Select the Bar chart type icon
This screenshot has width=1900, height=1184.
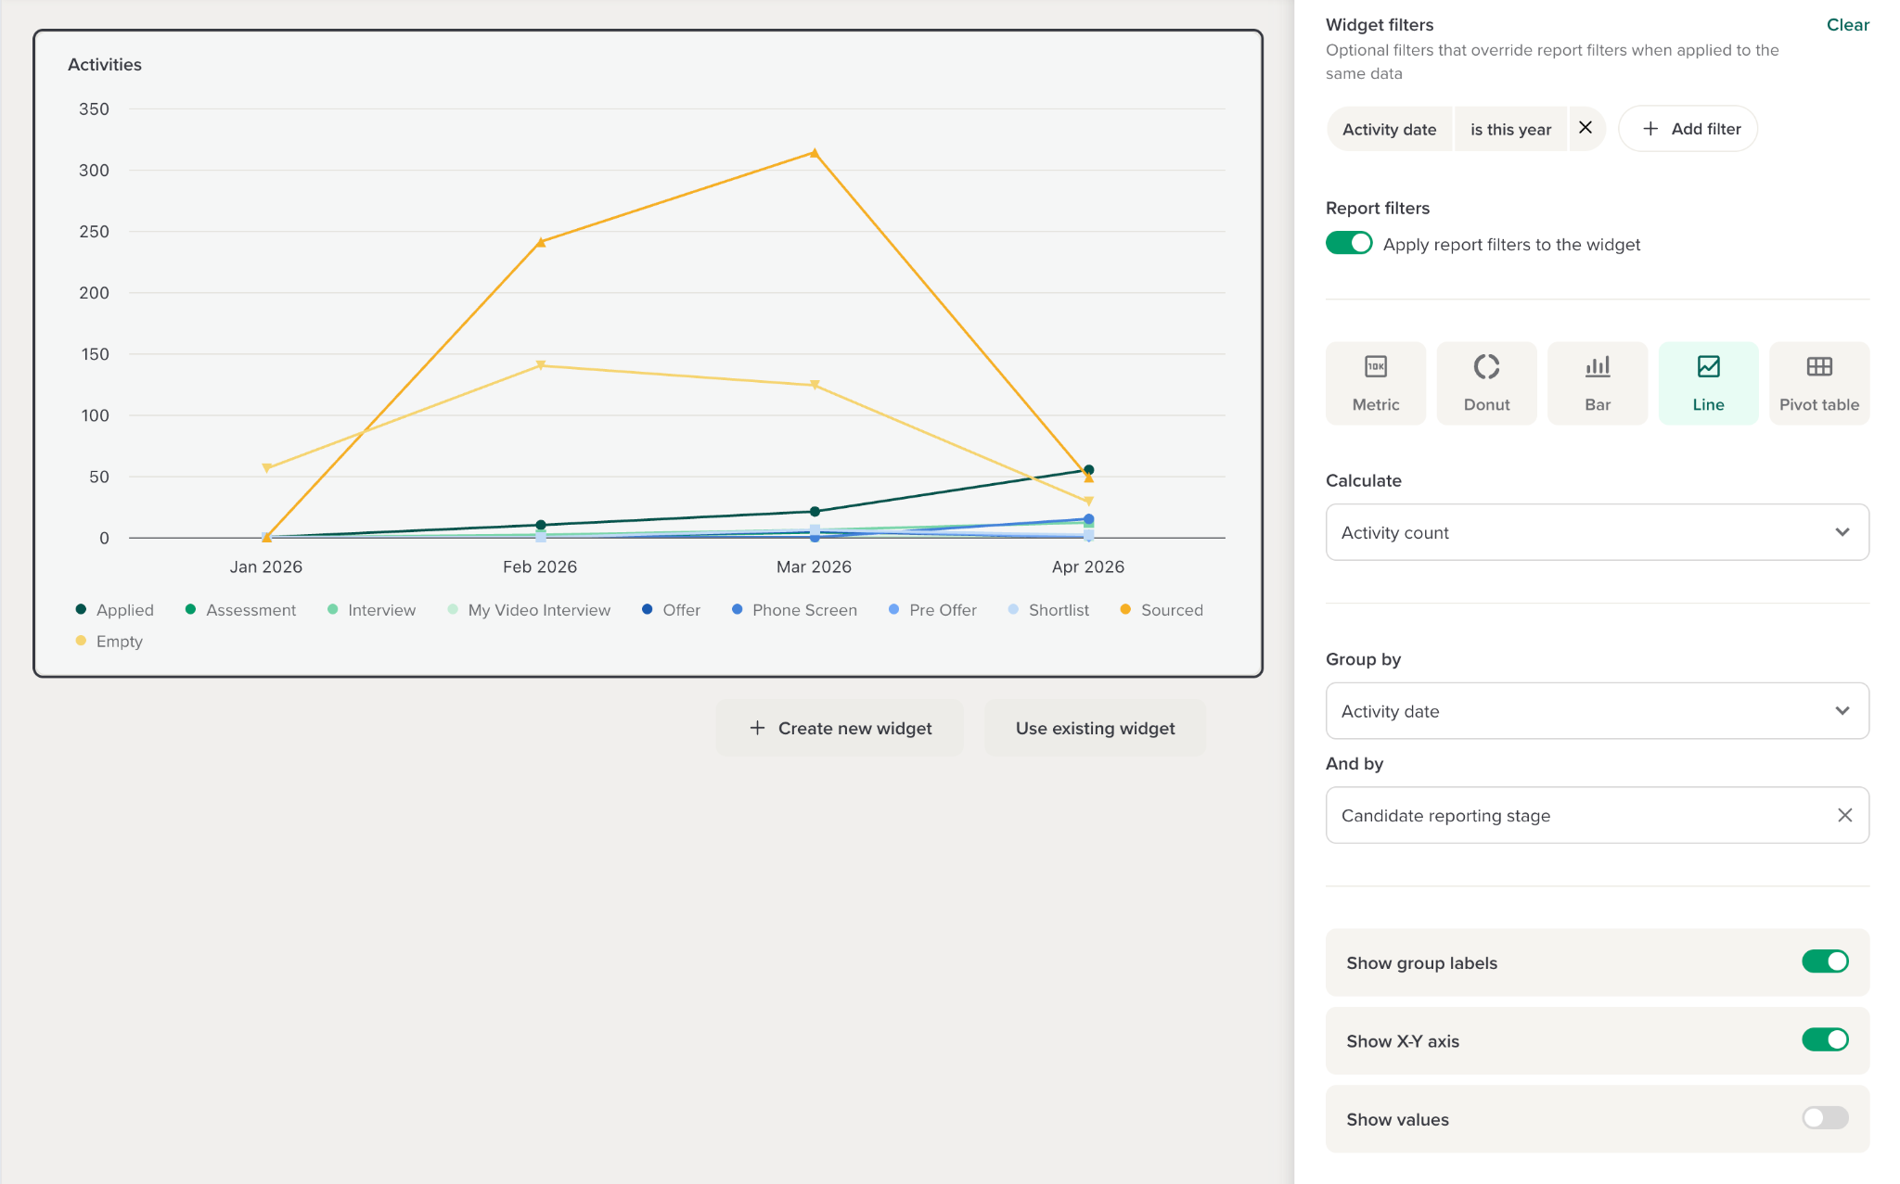pyautogui.click(x=1597, y=367)
